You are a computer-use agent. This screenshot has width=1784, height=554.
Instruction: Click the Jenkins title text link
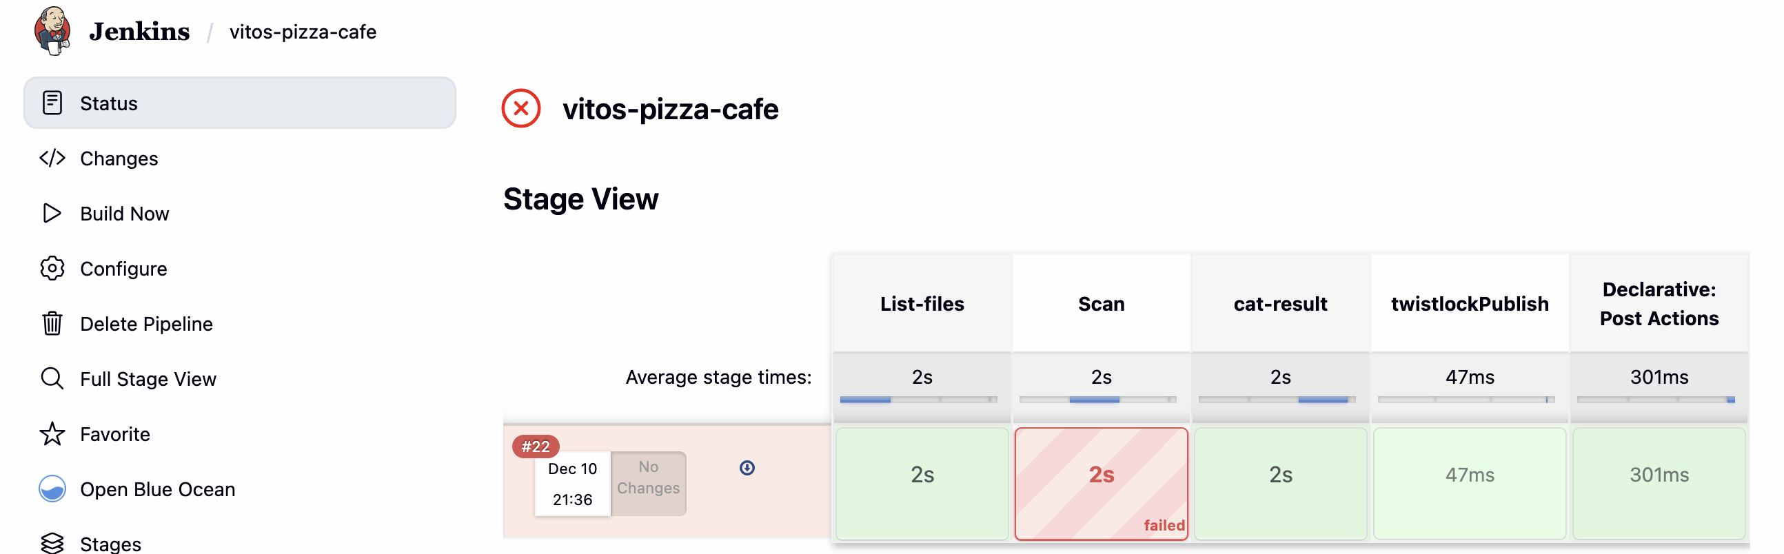pyautogui.click(x=139, y=32)
